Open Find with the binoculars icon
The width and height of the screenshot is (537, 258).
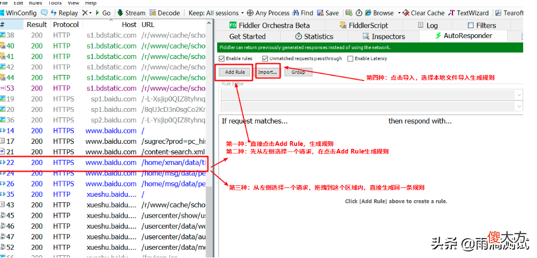296,13
